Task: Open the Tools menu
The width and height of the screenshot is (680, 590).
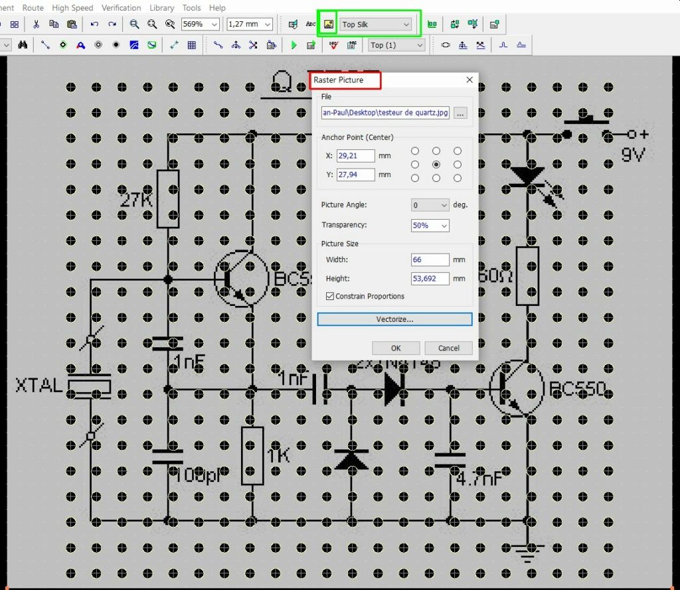Action: pyautogui.click(x=191, y=8)
